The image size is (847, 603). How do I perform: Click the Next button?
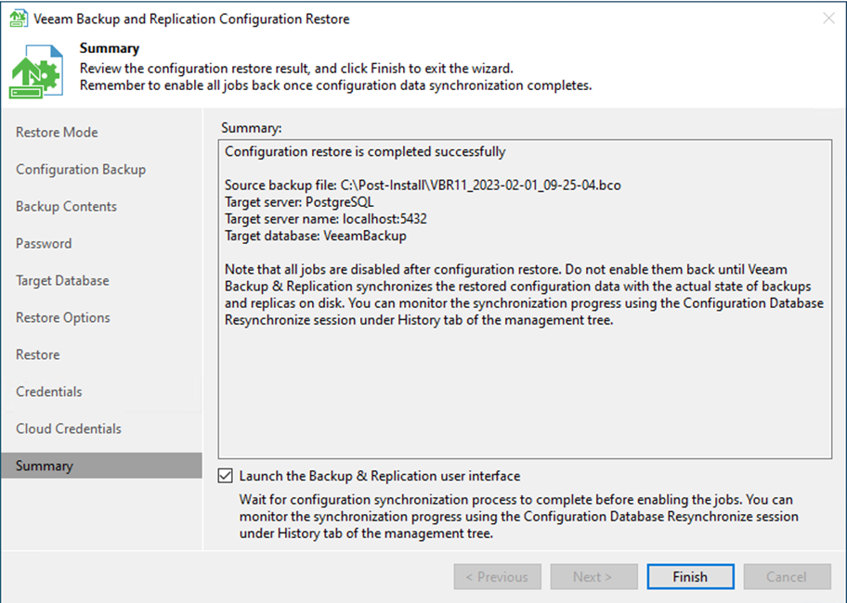[593, 577]
